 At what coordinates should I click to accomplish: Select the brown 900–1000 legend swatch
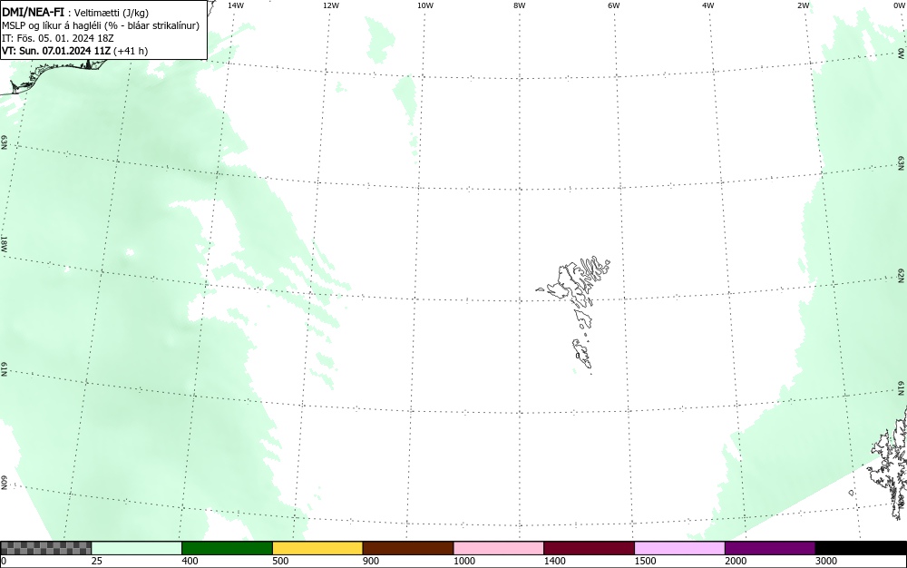point(408,548)
